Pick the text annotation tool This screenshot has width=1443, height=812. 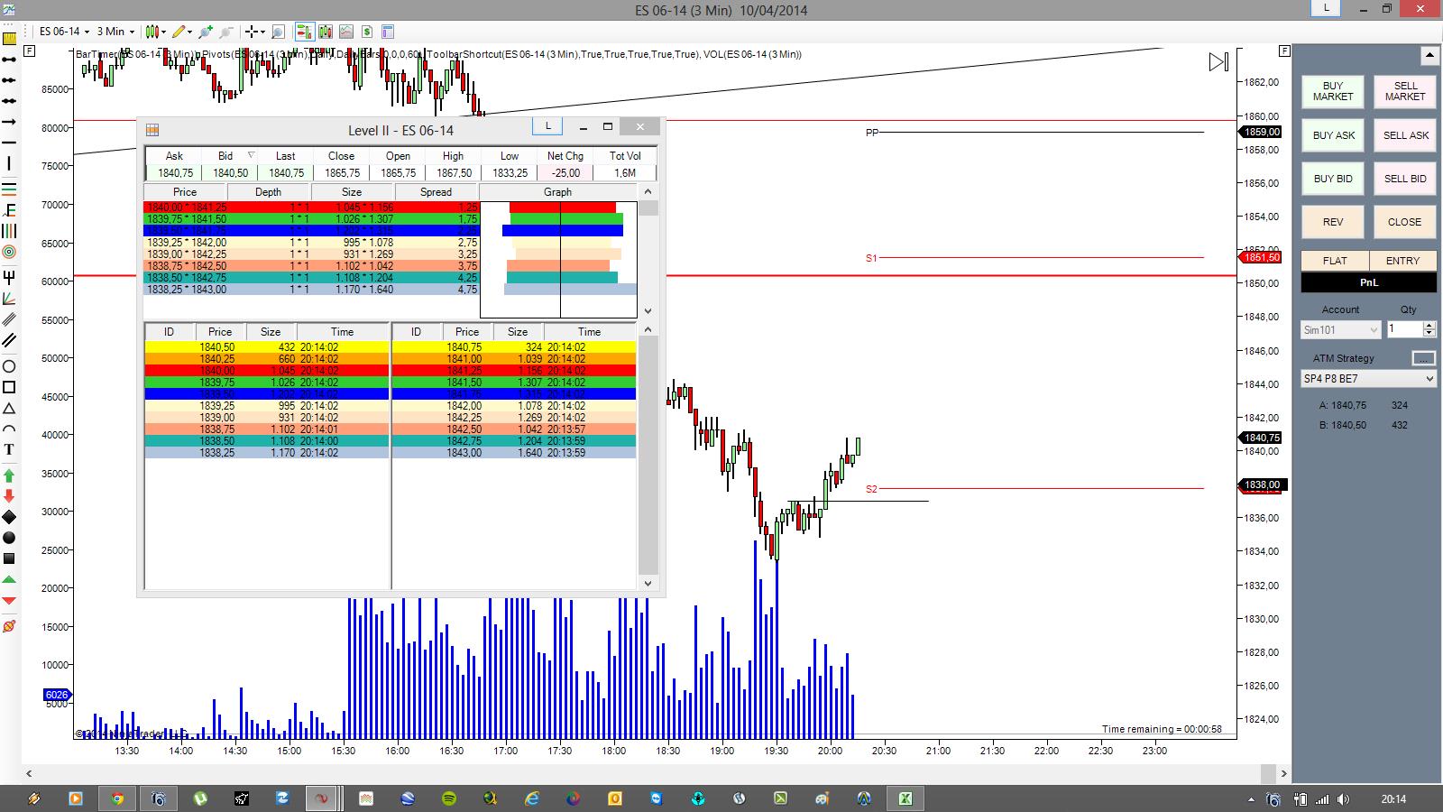click(9, 449)
